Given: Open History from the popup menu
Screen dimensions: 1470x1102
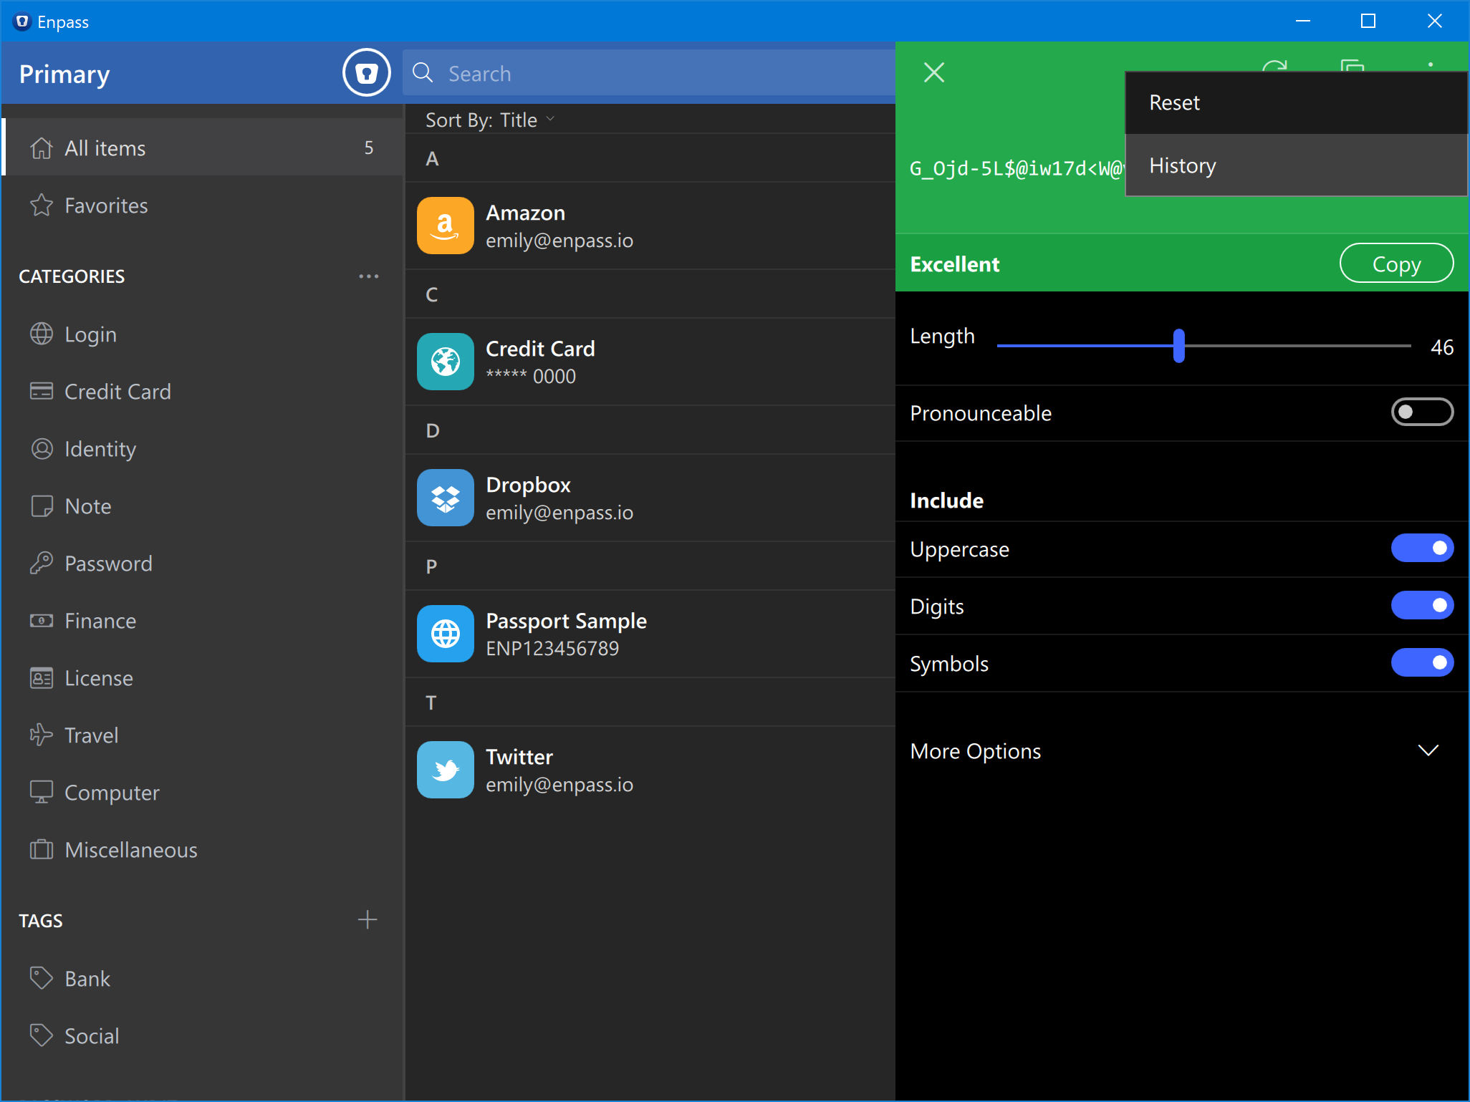Looking at the screenshot, I should point(1296,165).
